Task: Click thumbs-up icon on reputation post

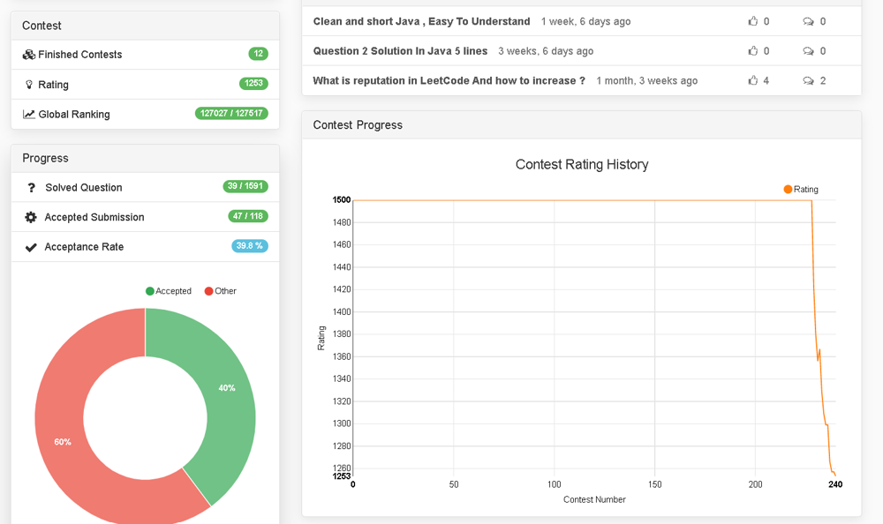Action: [753, 80]
